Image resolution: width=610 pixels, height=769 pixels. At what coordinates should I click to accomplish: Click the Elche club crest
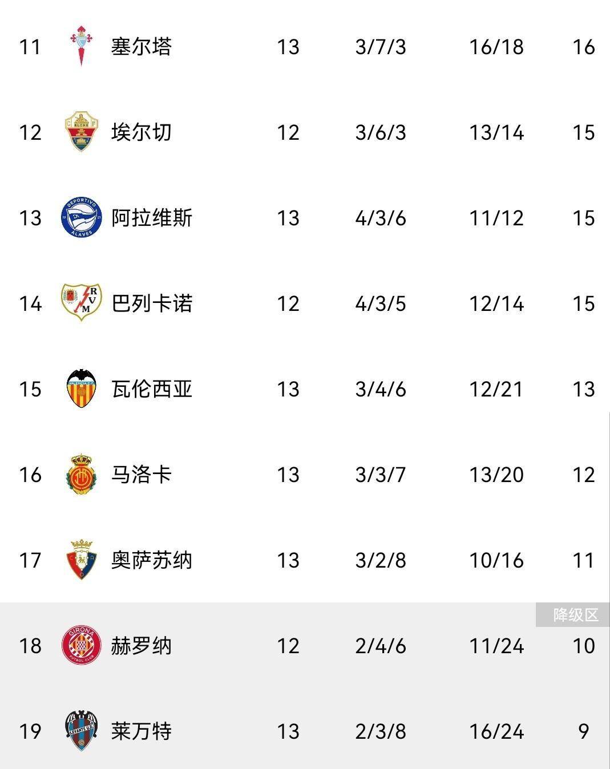pyautogui.click(x=81, y=132)
